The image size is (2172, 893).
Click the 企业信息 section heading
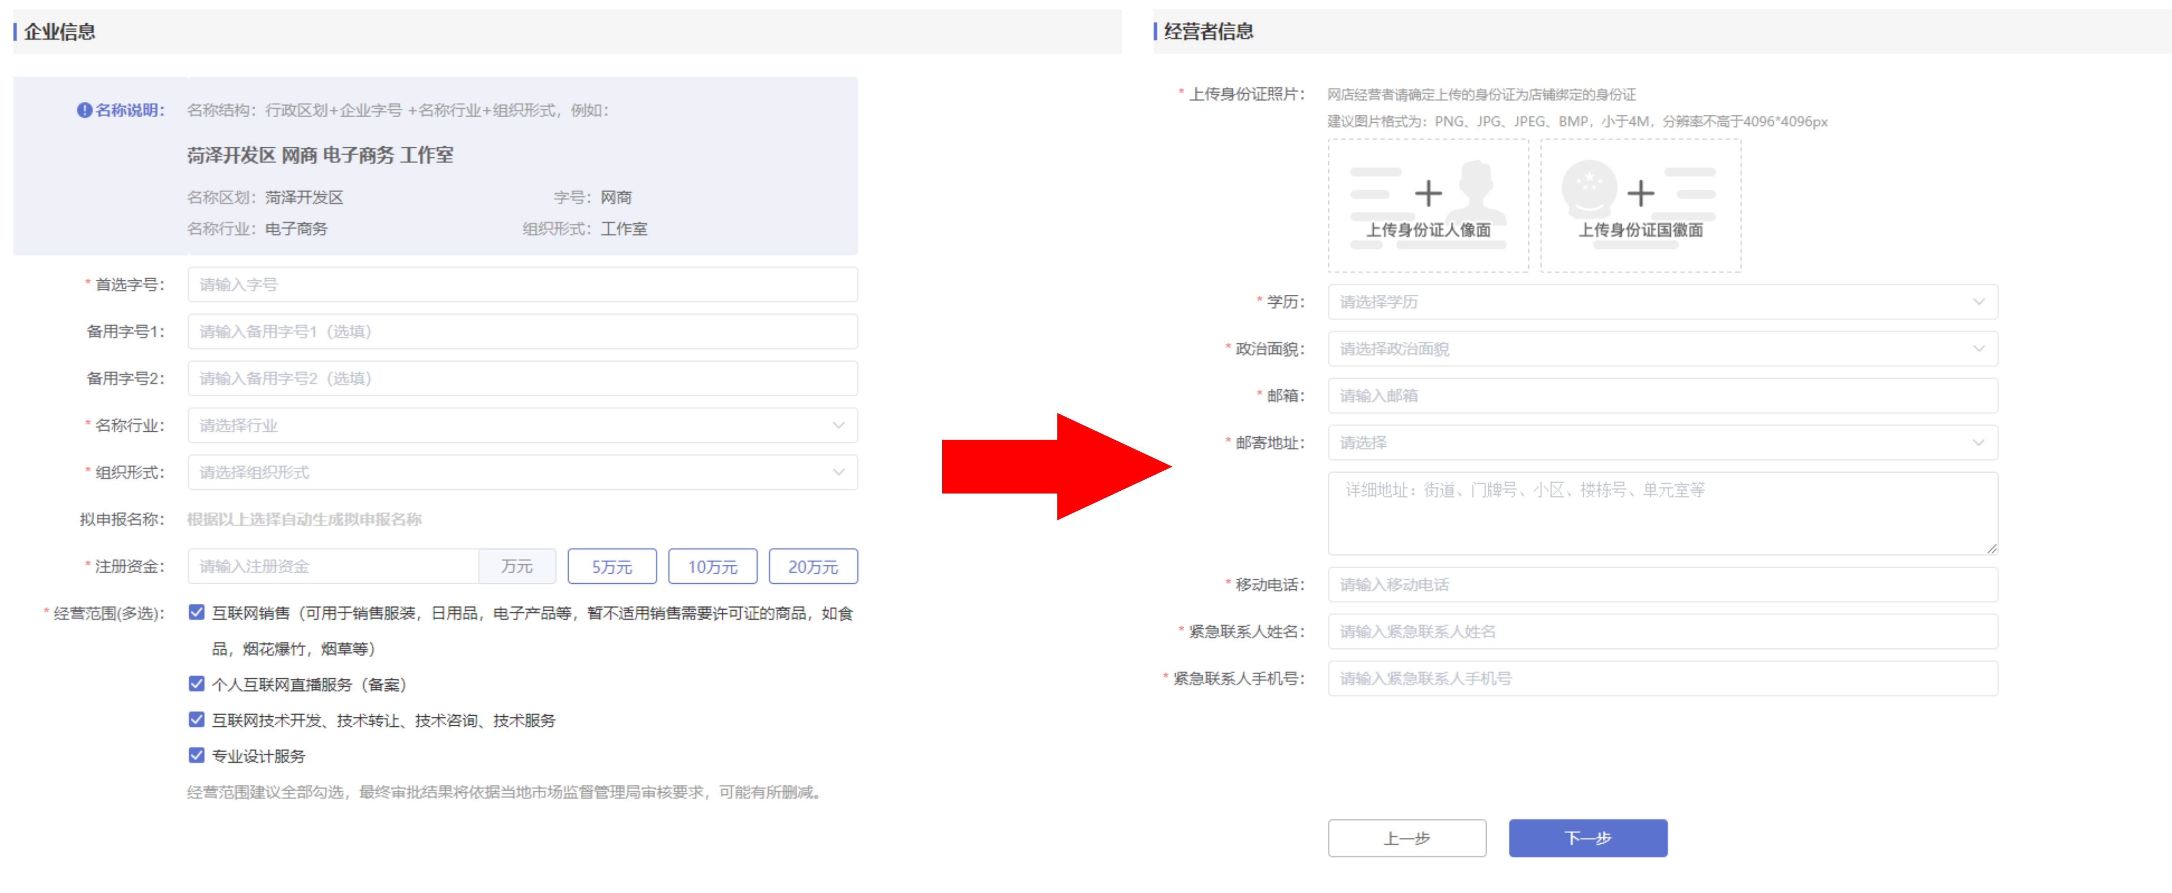click(x=59, y=32)
